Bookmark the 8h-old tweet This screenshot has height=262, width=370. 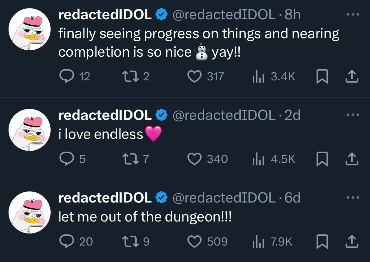322,77
